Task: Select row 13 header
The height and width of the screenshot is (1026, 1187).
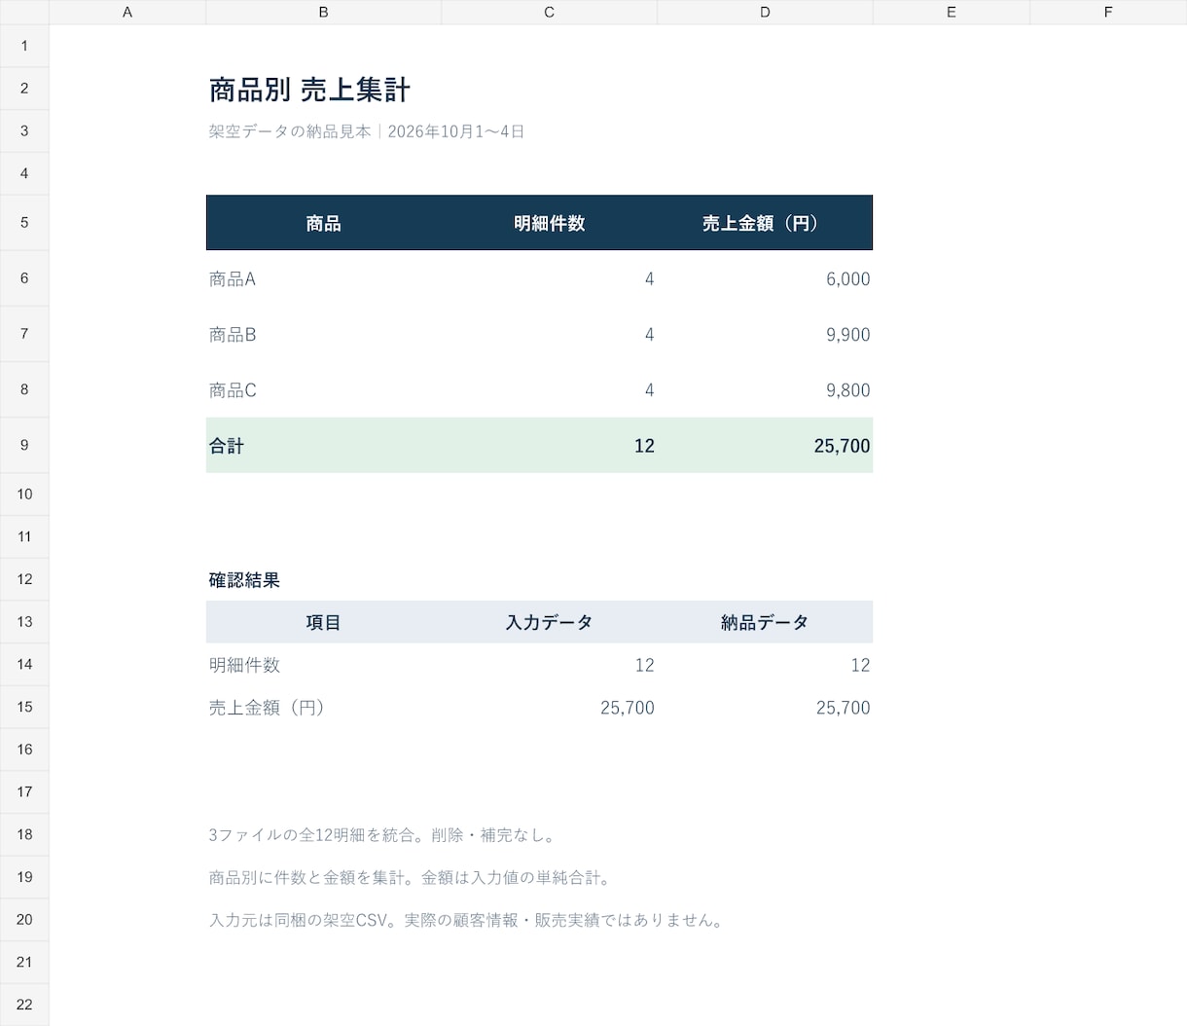Action: click(24, 621)
